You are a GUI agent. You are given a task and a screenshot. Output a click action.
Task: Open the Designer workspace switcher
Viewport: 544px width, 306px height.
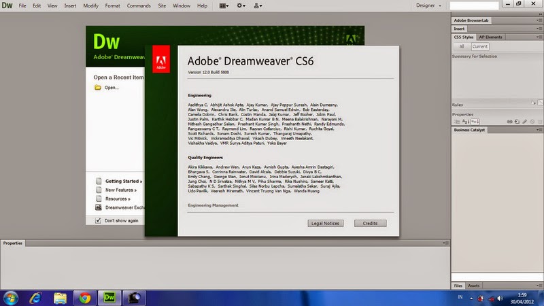pos(428,5)
